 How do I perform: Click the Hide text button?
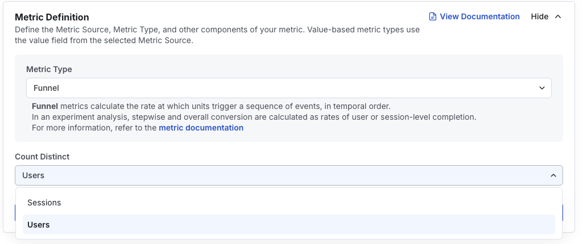[x=539, y=16]
